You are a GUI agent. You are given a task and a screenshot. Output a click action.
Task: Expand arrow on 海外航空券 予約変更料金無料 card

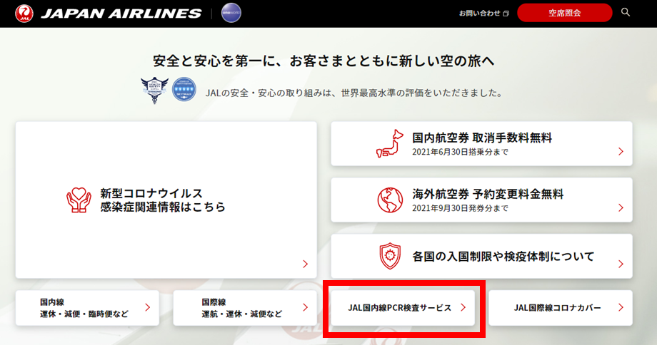[x=621, y=208]
